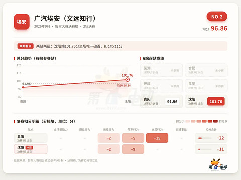Image resolution: width=241 pixels, height=180 pixels.
Task: Click the 均分 96.86 score at top right
Action: pos(215,28)
